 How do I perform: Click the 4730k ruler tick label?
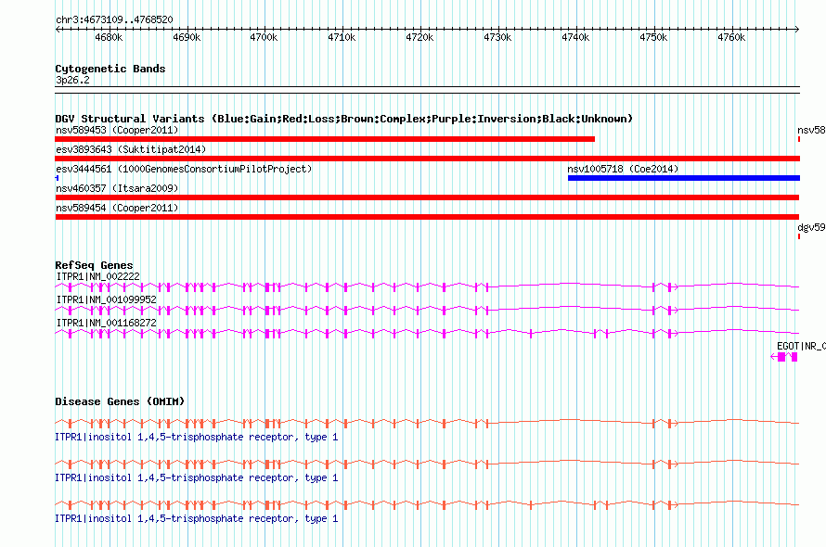(497, 37)
